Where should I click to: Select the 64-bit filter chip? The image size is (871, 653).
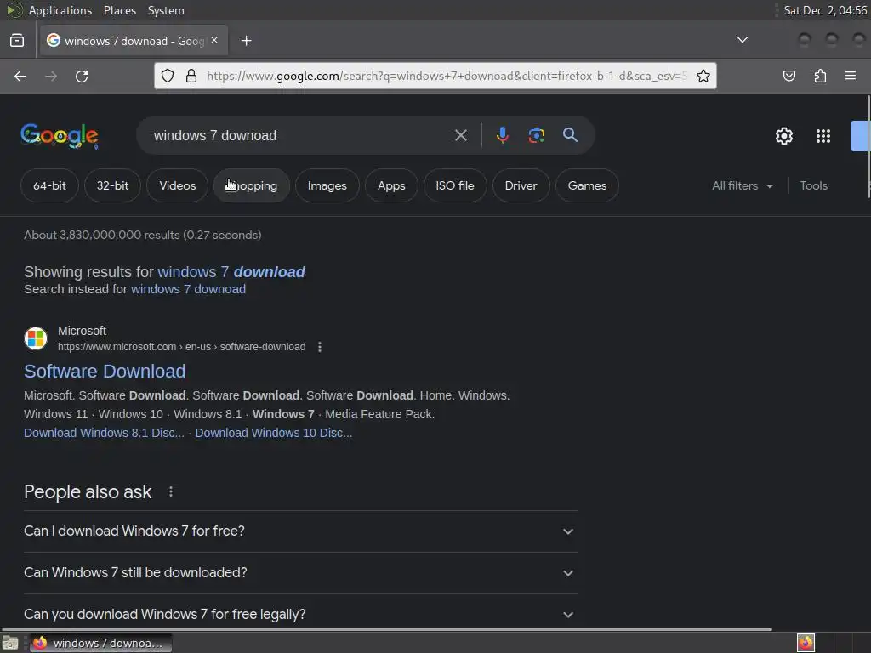pyautogui.click(x=49, y=185)
